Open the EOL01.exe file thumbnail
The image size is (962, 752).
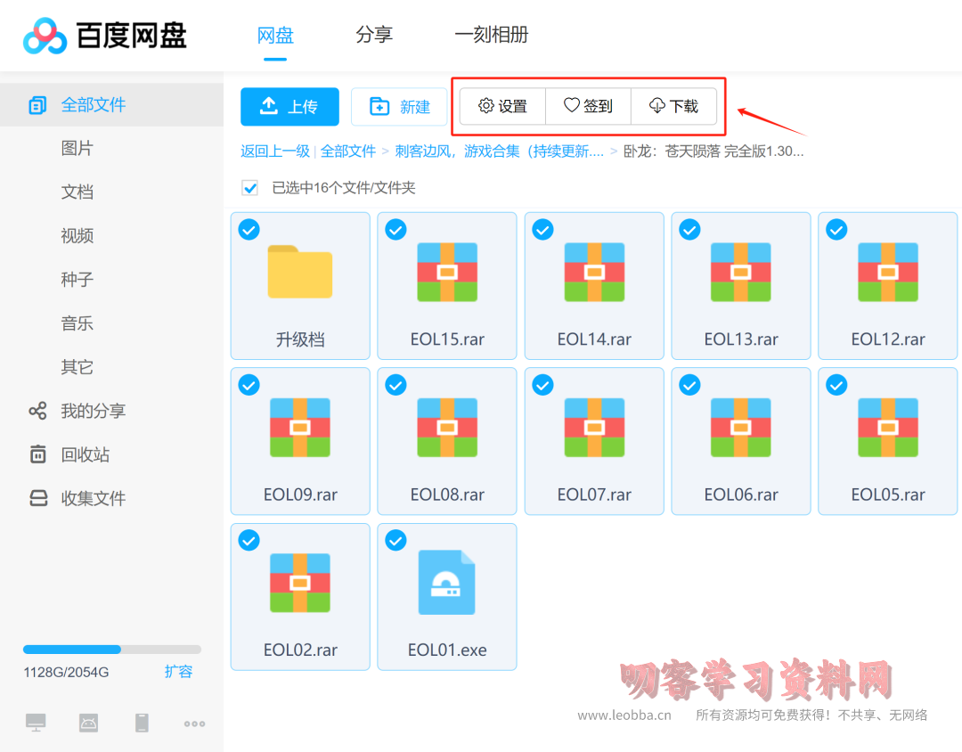[446, 581]
